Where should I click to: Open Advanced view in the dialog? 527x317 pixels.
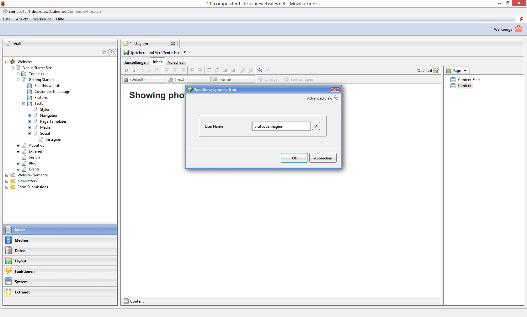pyautogui.click(x=322, y=98)
